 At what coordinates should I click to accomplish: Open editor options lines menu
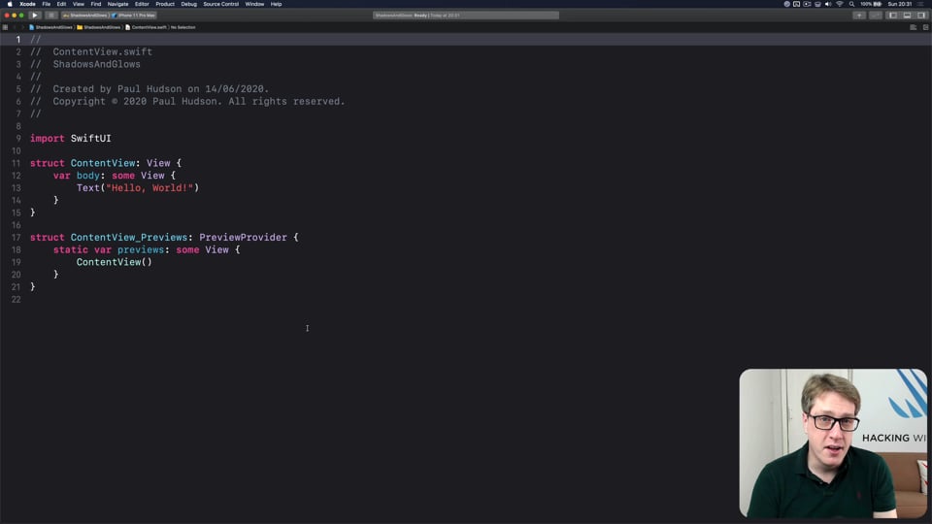pos(914,27)
